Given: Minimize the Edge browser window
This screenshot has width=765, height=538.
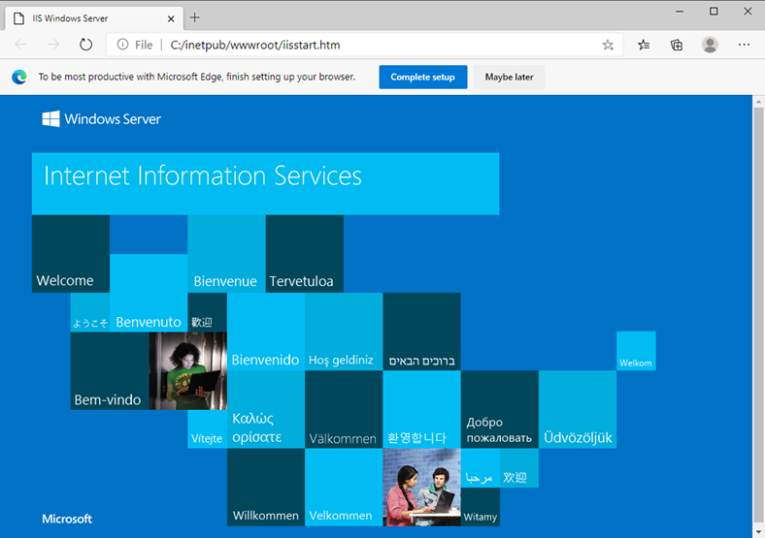Looking at the screenshot, I should (x=680, y=12).
